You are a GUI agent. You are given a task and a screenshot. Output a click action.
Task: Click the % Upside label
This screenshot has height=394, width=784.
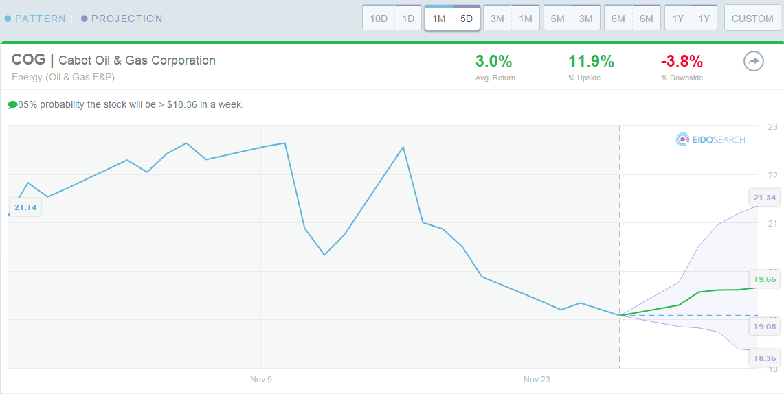tap(585, 78)
